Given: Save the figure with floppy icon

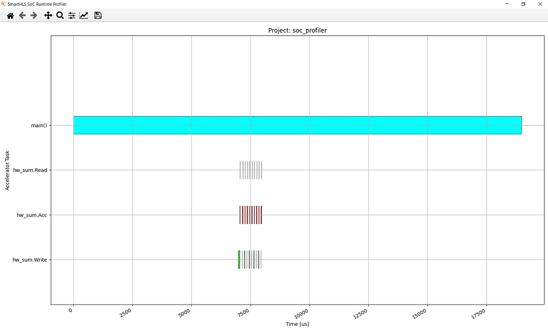Looking at the screenshot, I should [98, 15].
